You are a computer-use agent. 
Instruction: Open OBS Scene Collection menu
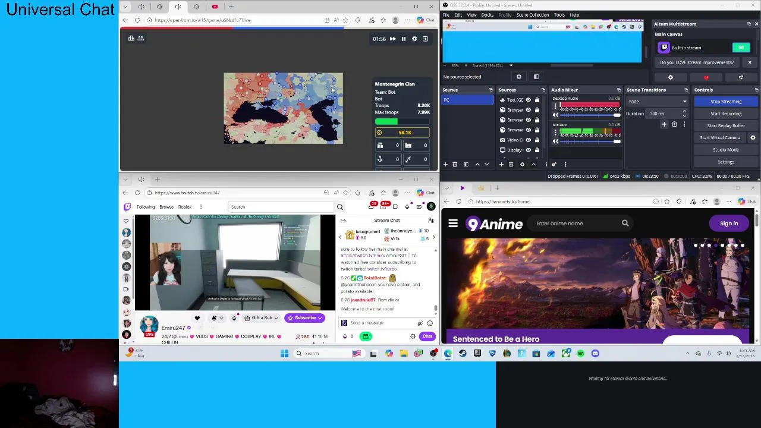pos(532,15)
